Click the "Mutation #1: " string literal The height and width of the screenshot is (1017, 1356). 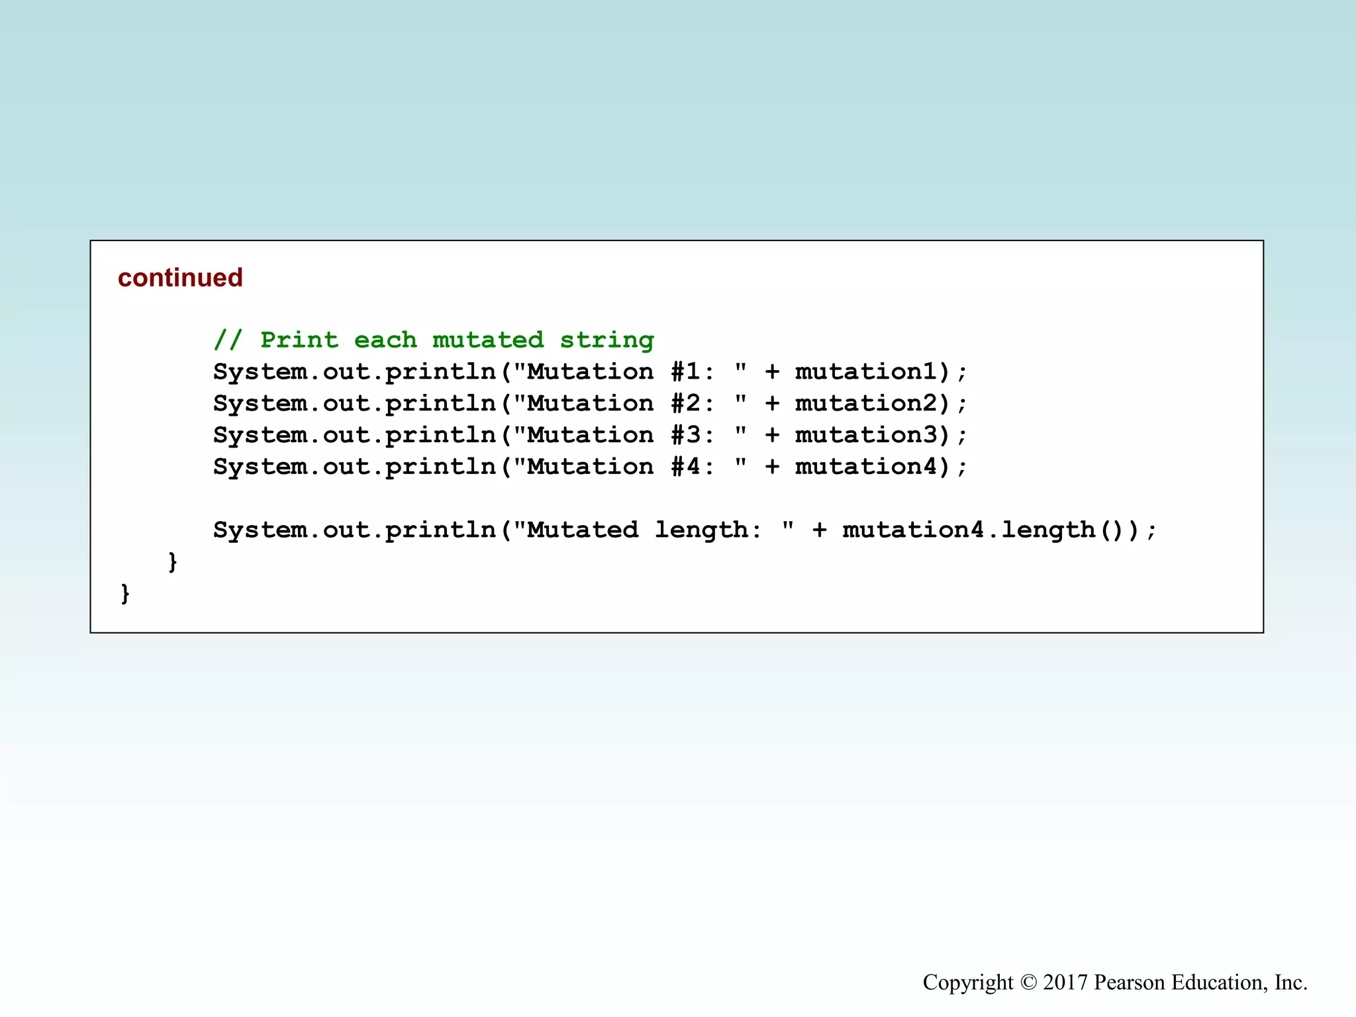pyautogui.click(x=630, y=372)
